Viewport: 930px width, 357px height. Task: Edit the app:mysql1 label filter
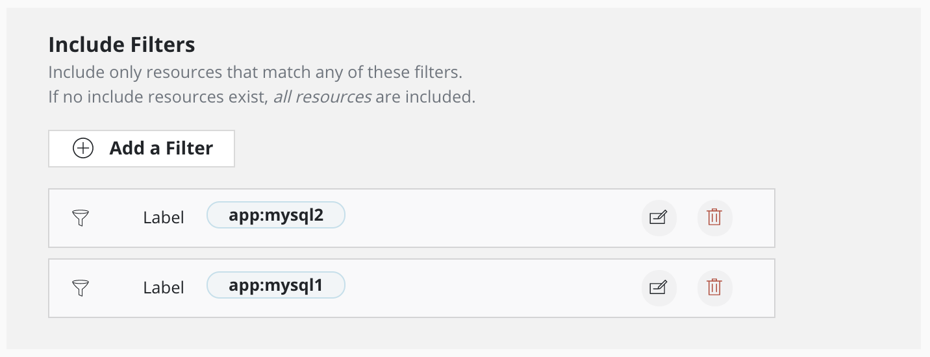coord(659,287)
